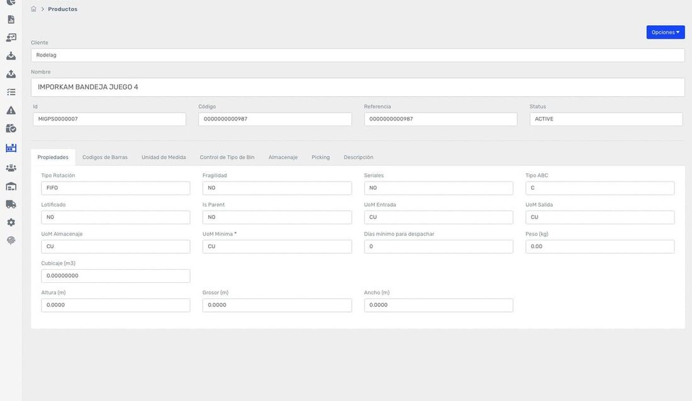692x401 pixels.
Task: Open the report document icon in the sidebar
Action: pyautogui.click(x=11, y=19)
